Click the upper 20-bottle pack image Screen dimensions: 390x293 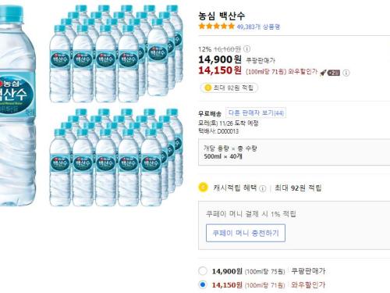(116, 53)
